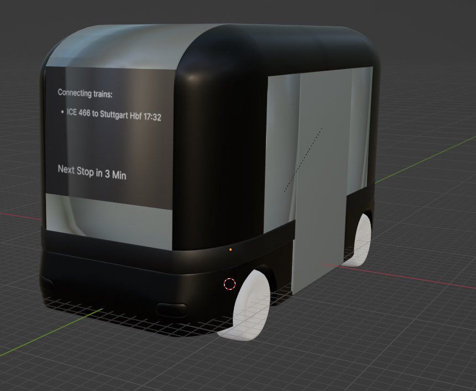
Task: Click the orange object origin dot
Action: (231, 249)
